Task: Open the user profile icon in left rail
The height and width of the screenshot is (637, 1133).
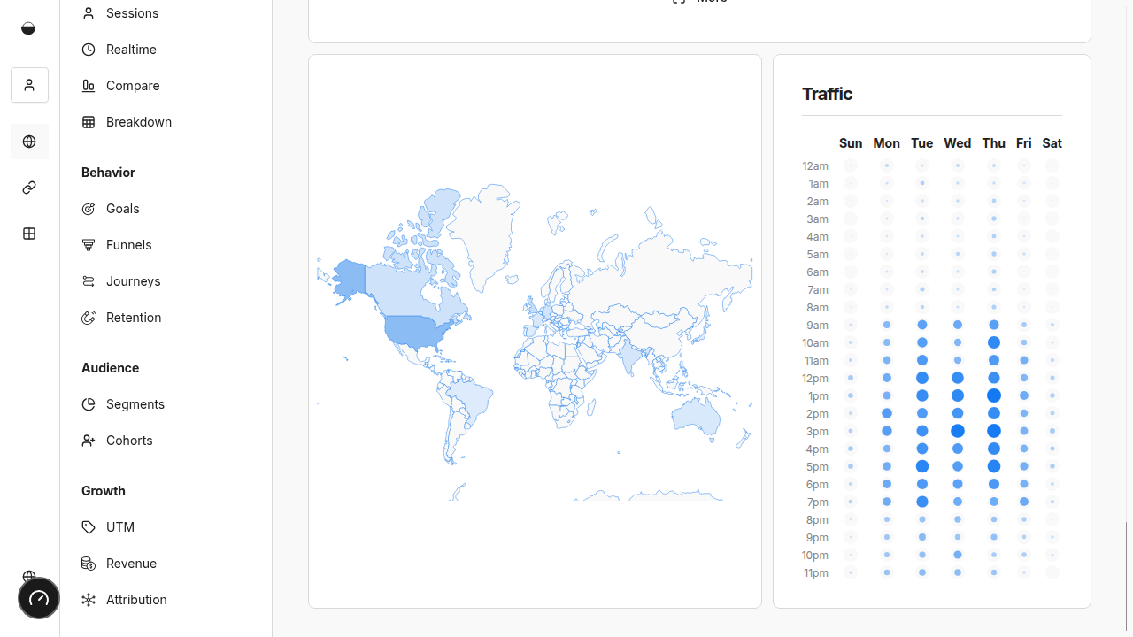Action: click(x=29, y=85)
